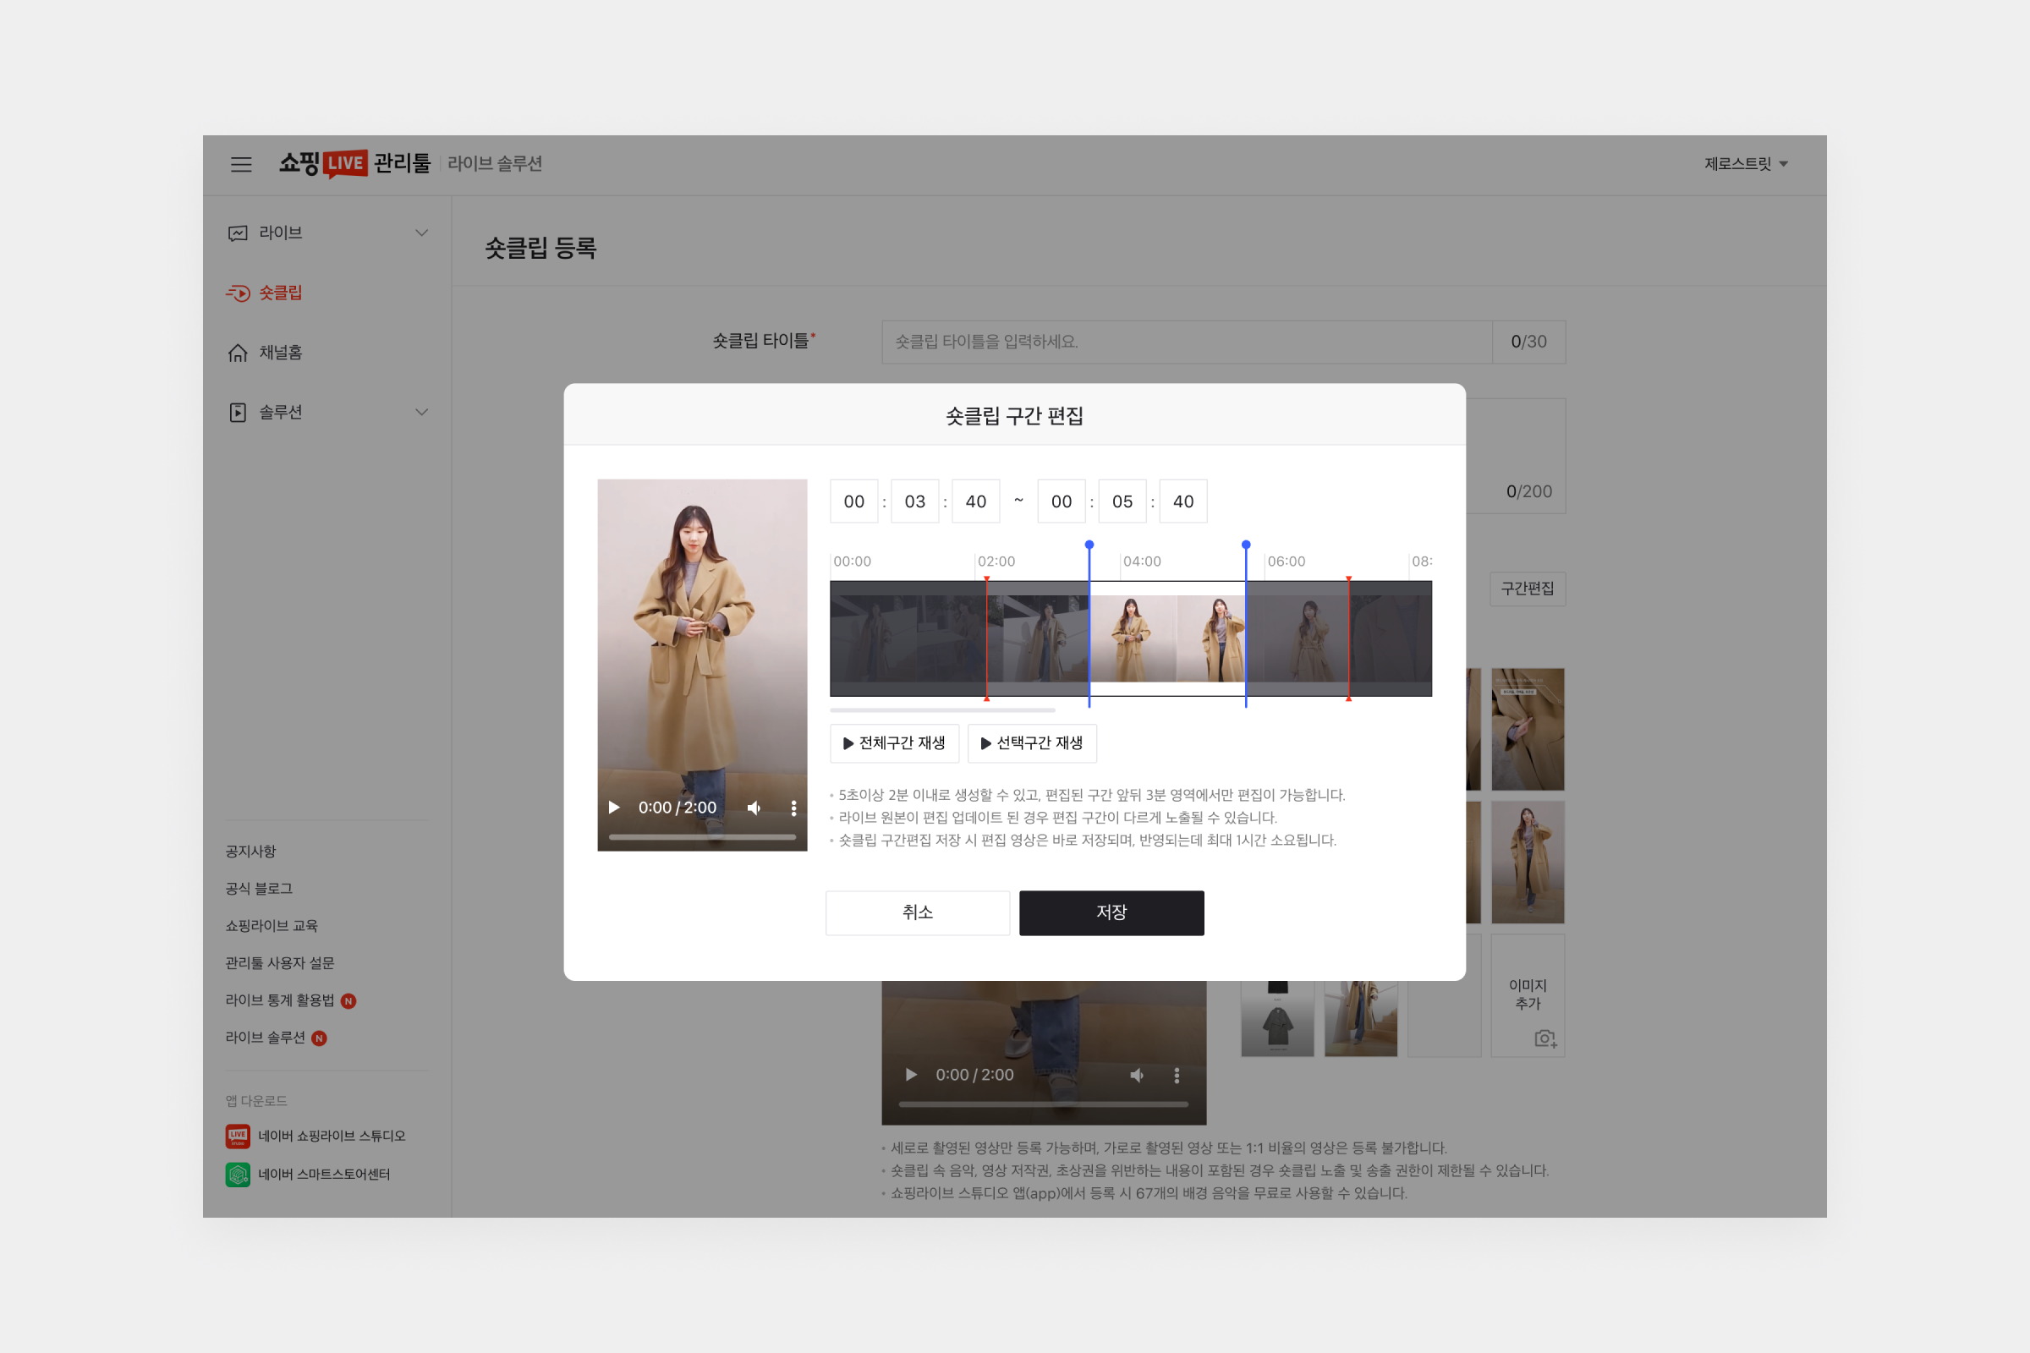Expand the 솔루션 sidebar section
This screenshot has width=2030, height=1353.
[421, 413]
